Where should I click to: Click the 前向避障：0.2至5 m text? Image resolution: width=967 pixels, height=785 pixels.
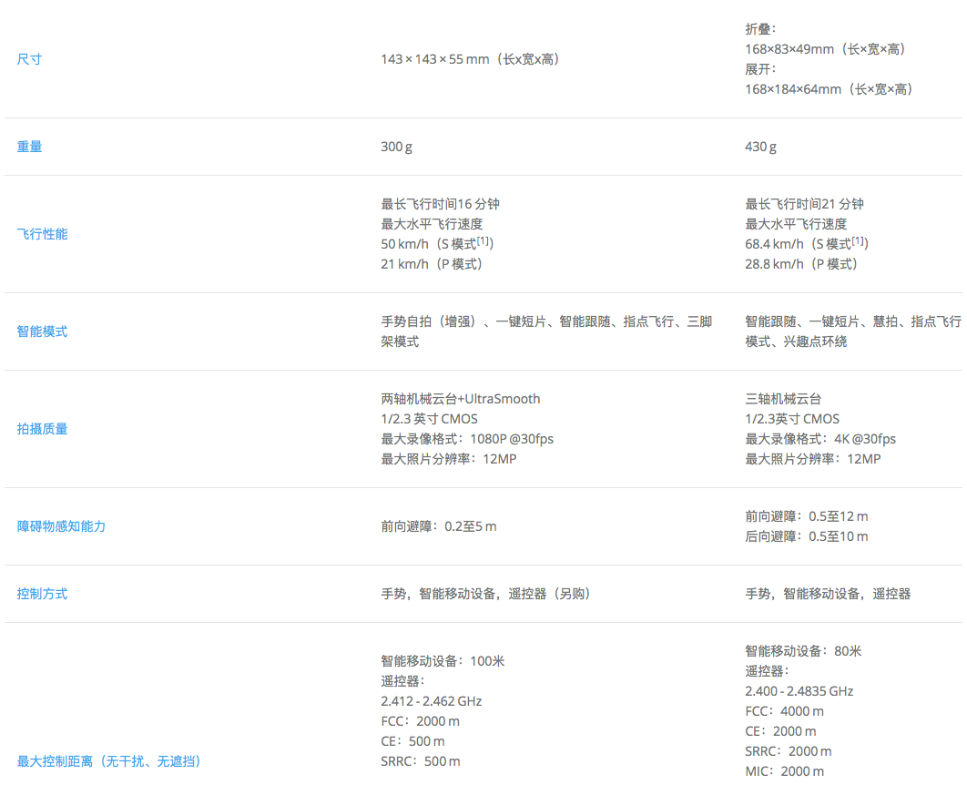click(x=438, y=526)
